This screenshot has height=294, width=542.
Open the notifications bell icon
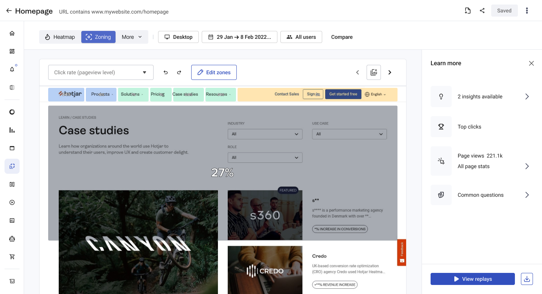click(x=12, y=69)
